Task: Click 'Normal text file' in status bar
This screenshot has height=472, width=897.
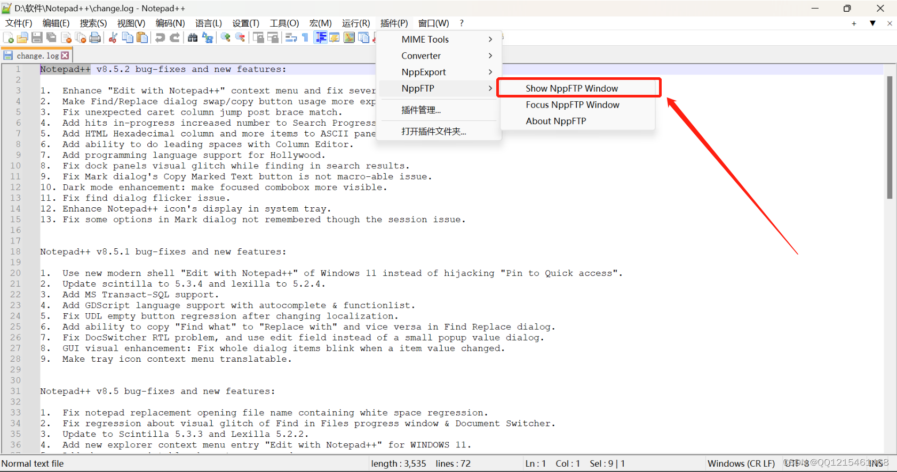Action: [x=33, y=463]
